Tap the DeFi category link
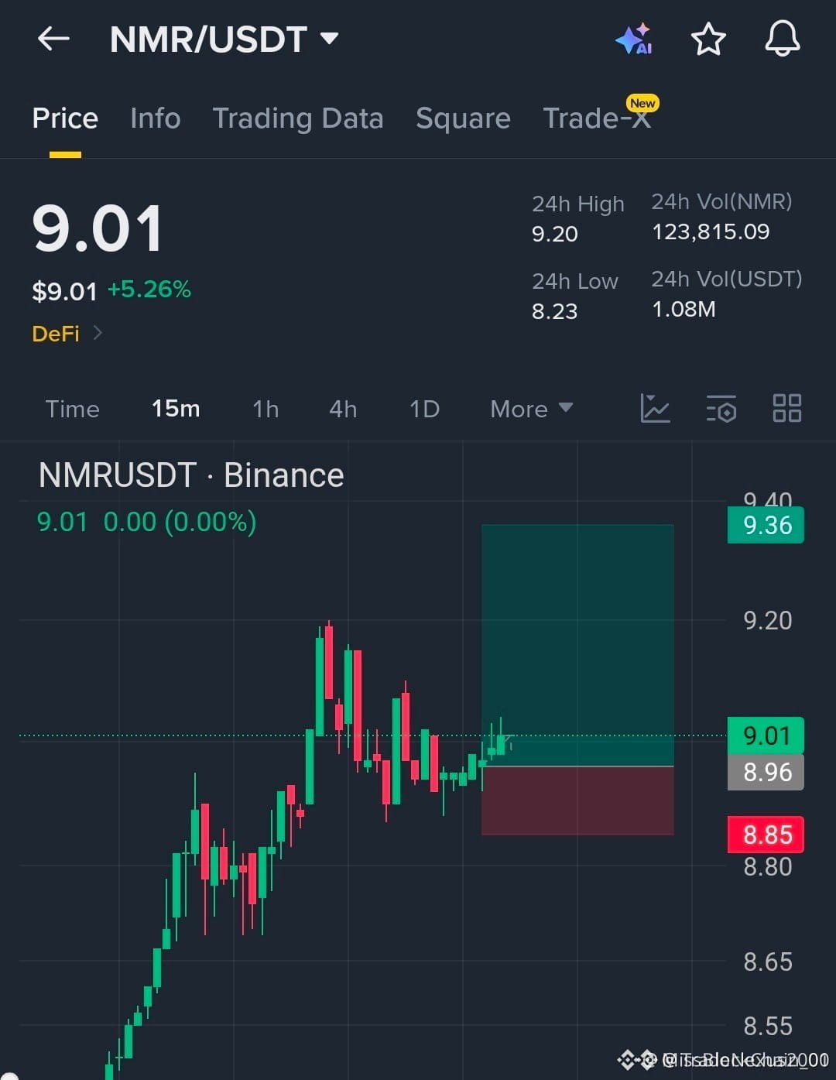836x1080 pixels. pyautogui.click(x=56, y=334)
